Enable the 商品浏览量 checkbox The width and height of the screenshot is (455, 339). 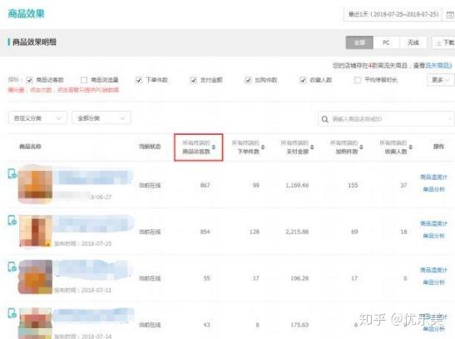coord(84,80)
